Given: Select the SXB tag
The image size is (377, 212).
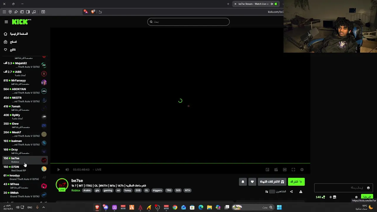Looking at the screenshot, I should pos(138,191).
